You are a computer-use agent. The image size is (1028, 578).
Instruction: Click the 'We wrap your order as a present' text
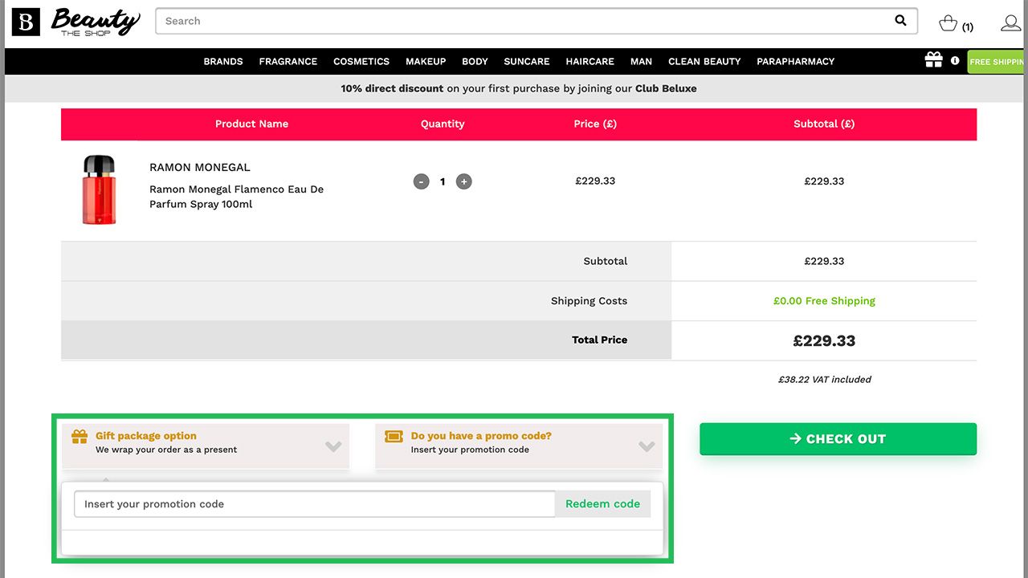(166, 450)
